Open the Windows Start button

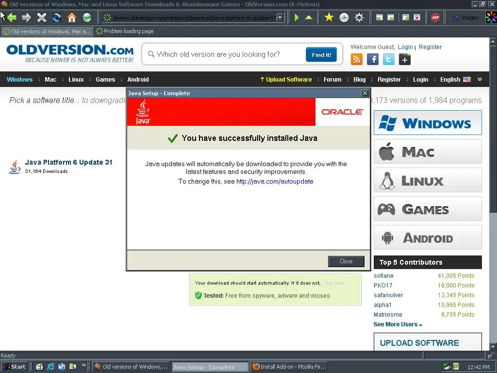point(15,367)
